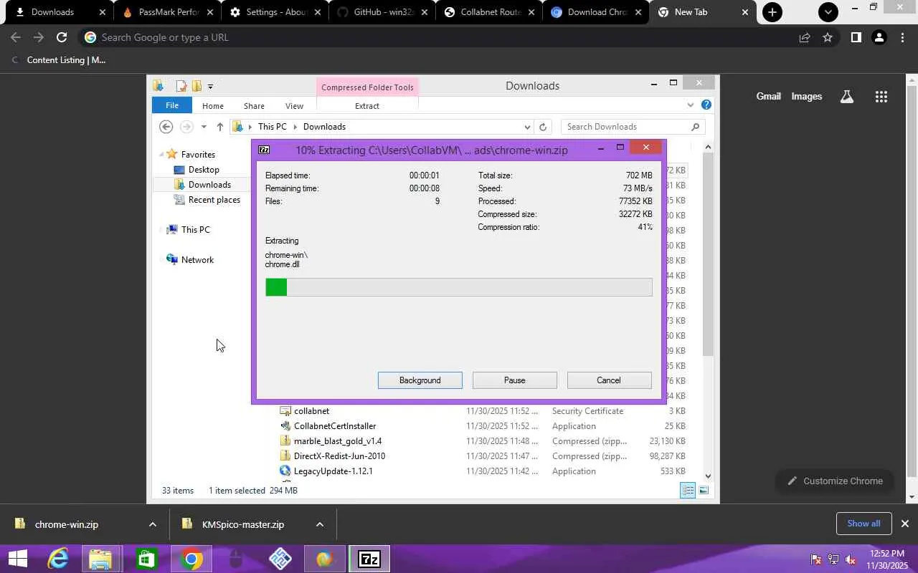Image resolution: width=918 pixels, height=573 pixels.
Task: Open Recent places in Favorites
Action: [x=214, y=200]
